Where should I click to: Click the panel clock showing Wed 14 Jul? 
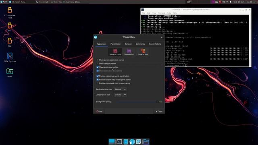point(243,2)
